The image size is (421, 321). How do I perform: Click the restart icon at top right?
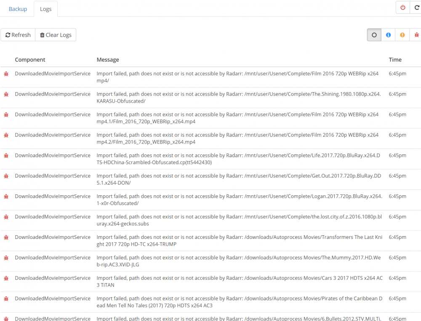click(416, 8)
